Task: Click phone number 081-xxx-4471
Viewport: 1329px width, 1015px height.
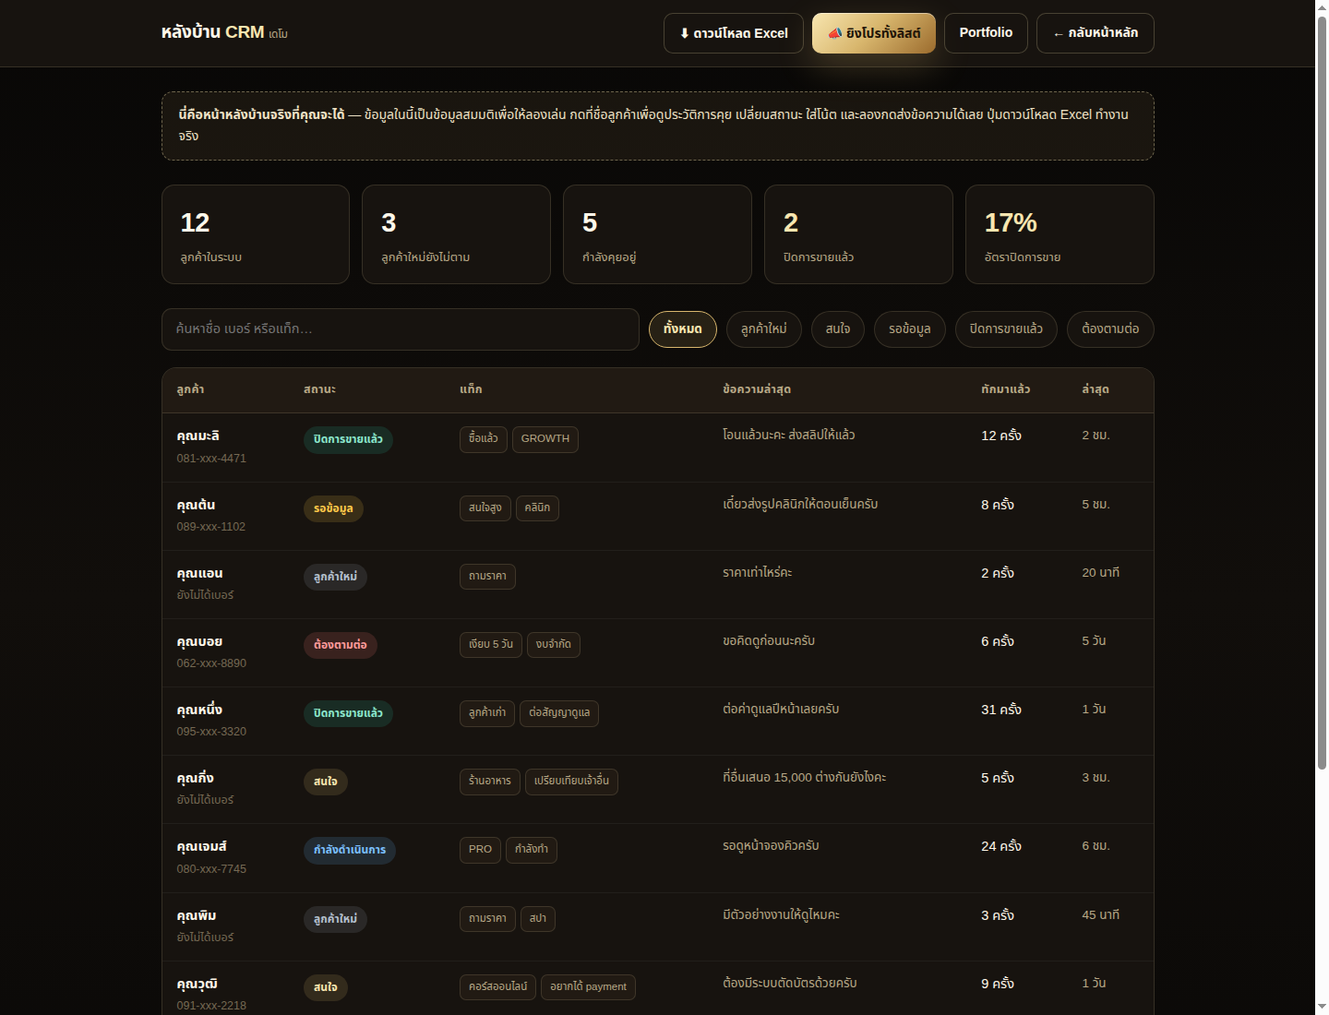Action: [211, 459]
